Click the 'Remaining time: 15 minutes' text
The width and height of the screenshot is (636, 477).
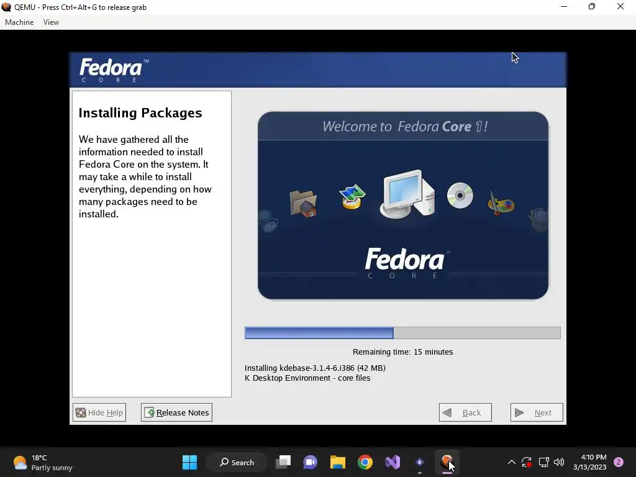click(x=402, y=352)
